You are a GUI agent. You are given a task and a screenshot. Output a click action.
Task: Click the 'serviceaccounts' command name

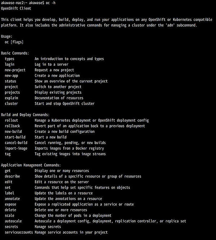(19, 232)
